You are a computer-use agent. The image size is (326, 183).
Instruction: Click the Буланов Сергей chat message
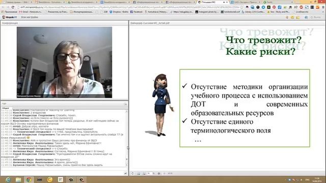tap(52, 165)
